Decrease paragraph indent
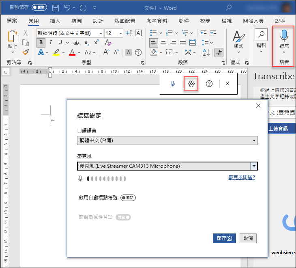Viewport: 296px width, 268px height. tap(203, 33)
